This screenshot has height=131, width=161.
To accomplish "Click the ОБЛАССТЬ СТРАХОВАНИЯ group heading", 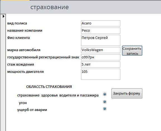I will click(x=49, y=87).
